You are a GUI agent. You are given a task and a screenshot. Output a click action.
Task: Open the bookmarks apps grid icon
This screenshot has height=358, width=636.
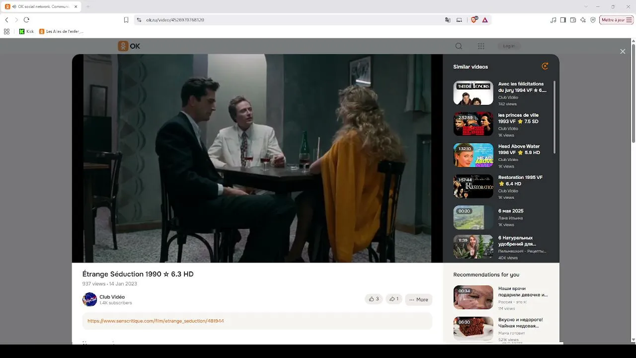click(x=6, y=31)
